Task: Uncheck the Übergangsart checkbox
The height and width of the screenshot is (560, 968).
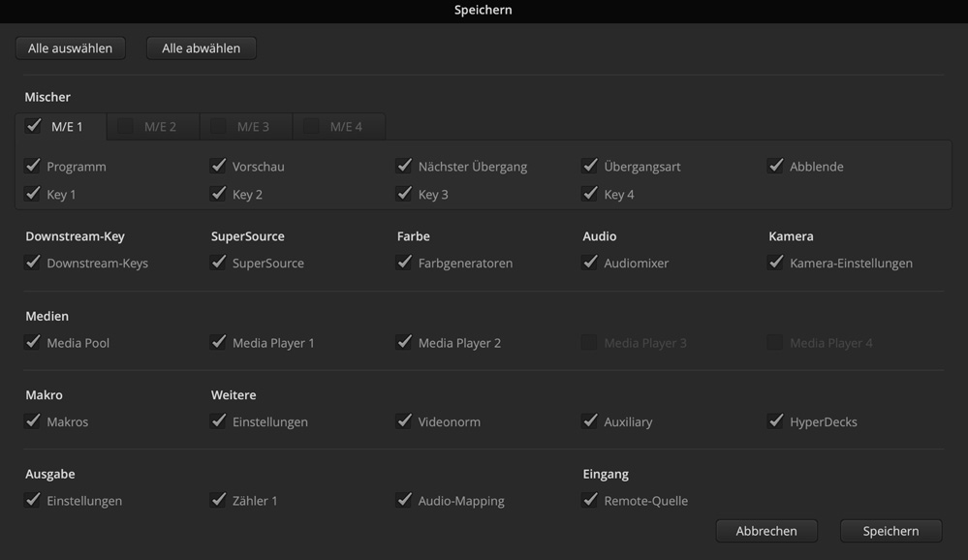Action: 590,166
